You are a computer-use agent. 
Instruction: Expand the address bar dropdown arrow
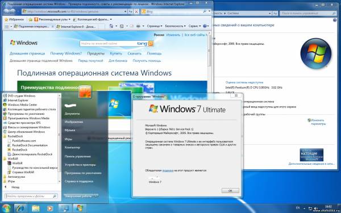[x=125, y=11]
